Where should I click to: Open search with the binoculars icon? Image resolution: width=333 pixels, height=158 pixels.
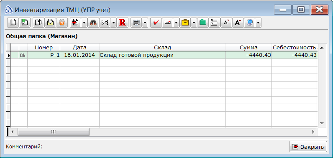click(x=93, y=22)
